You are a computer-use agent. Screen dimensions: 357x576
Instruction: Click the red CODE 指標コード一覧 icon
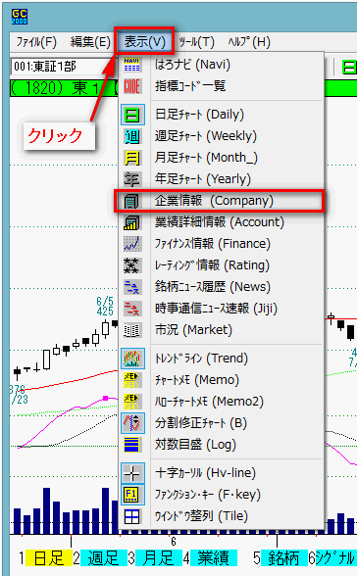132,86
